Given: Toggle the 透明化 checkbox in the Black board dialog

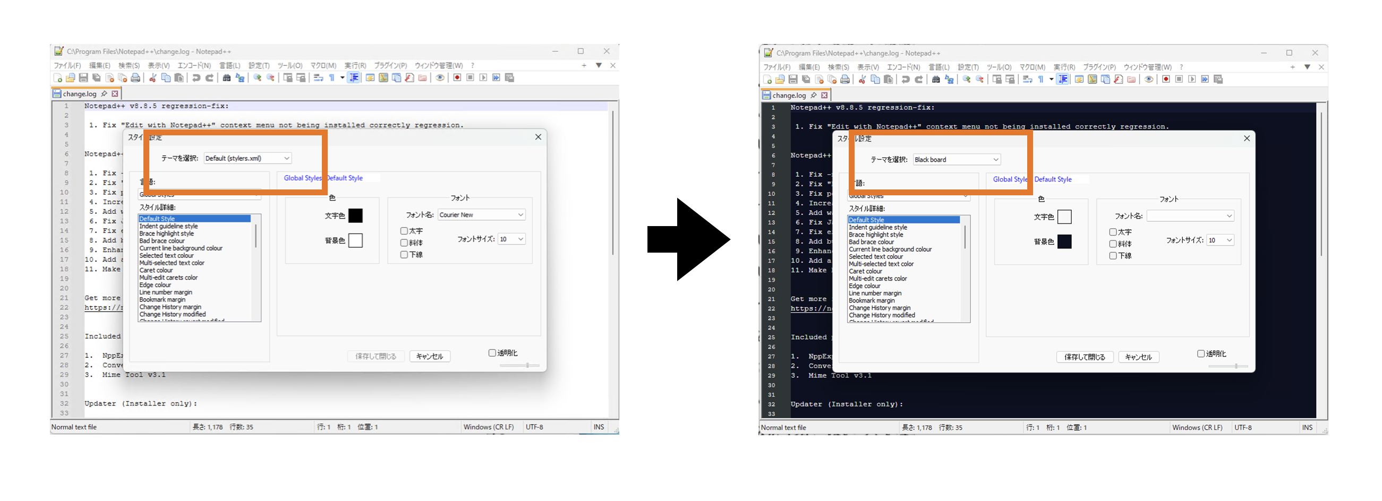Looking at the screenshot, I should pos(1201,353).
